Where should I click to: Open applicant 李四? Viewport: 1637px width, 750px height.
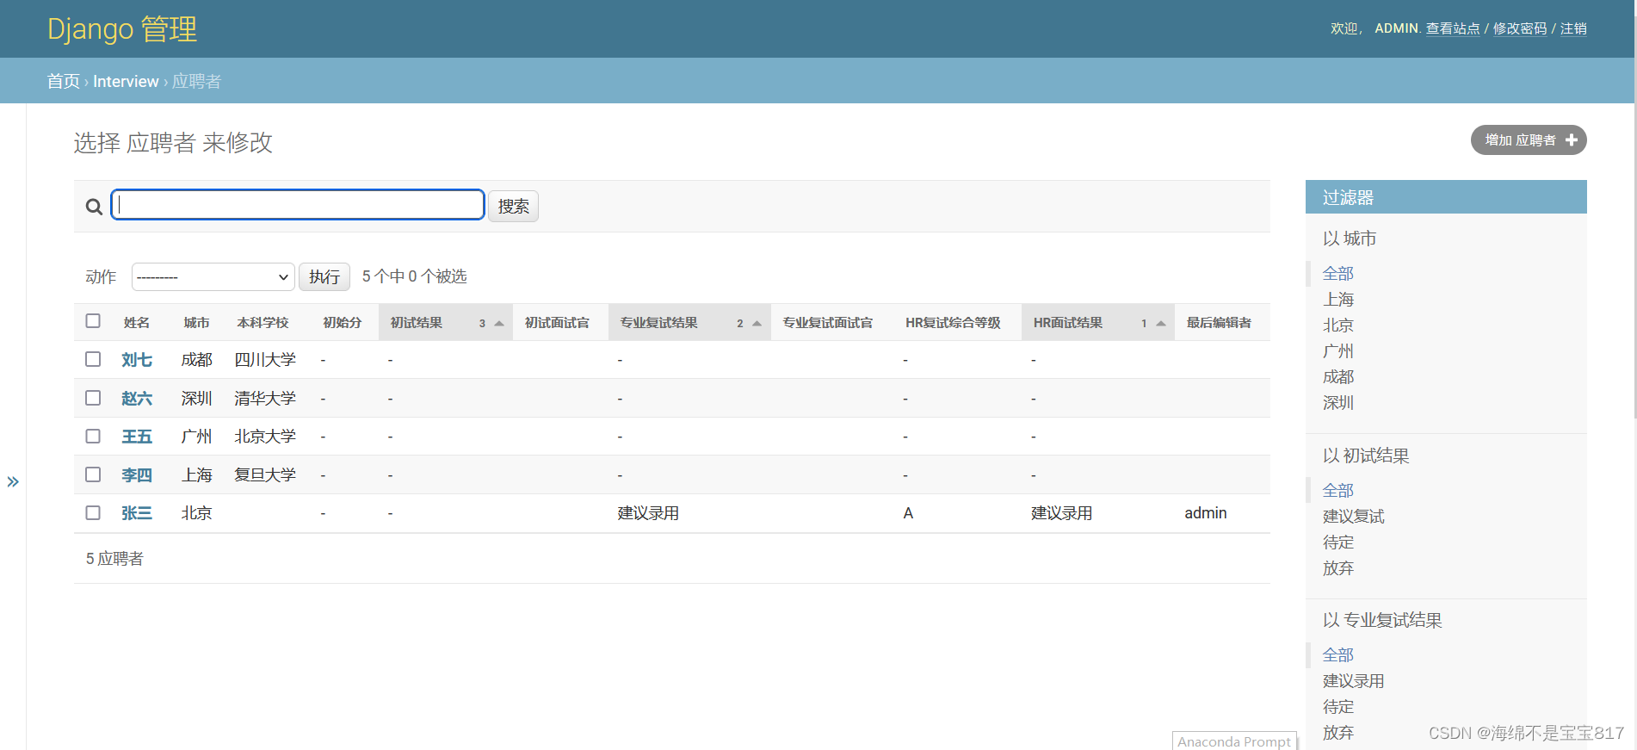(x=137, y=475)
